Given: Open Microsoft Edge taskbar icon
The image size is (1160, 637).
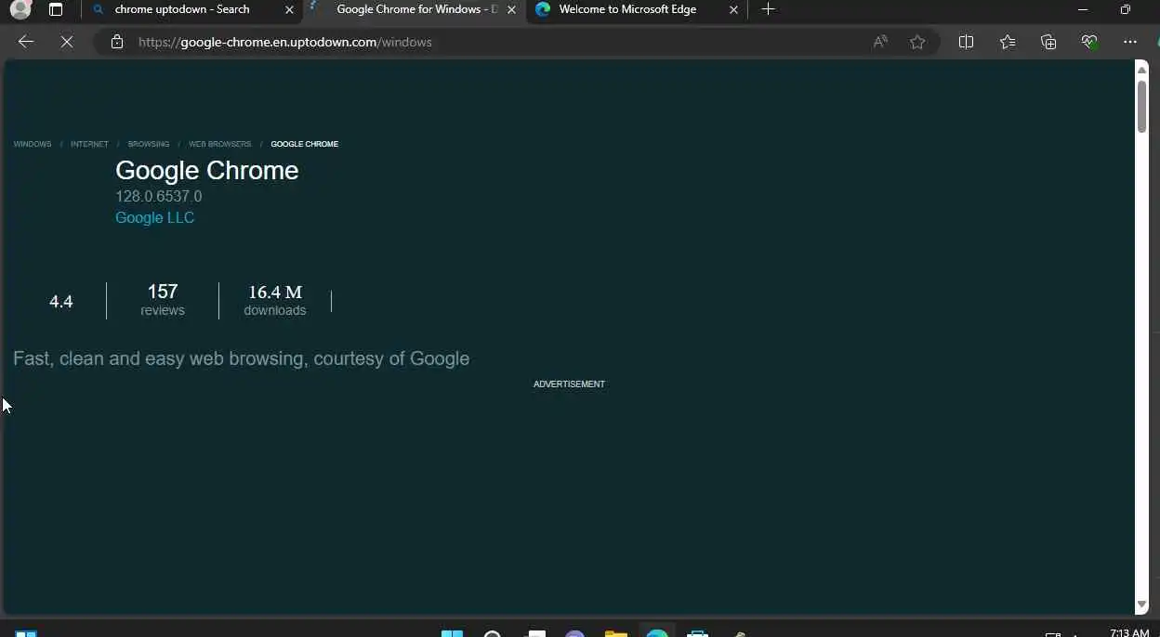Looking at the screenshot, I should pyautogui.click(x=657, y=633).
